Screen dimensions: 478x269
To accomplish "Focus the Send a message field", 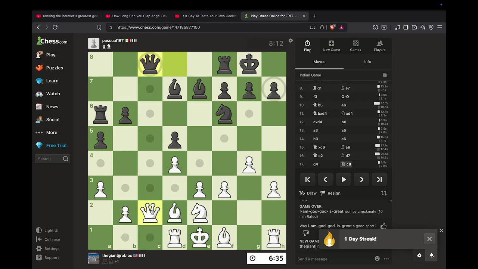I will [334, 259].
